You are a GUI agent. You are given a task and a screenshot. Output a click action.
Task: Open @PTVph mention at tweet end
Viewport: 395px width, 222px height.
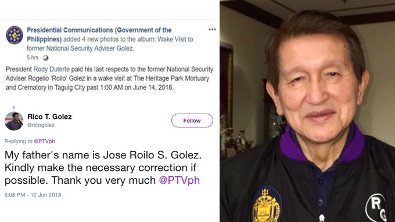tap(179, 180)
